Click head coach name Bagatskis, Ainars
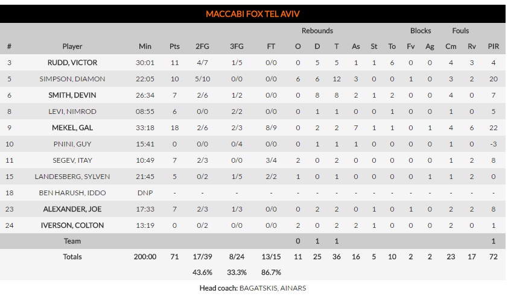This screenshot has height=302, width=511. [x=273, y=288]
